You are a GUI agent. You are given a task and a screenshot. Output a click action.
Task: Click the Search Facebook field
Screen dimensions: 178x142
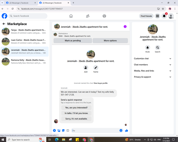click(x=28, y=16)
